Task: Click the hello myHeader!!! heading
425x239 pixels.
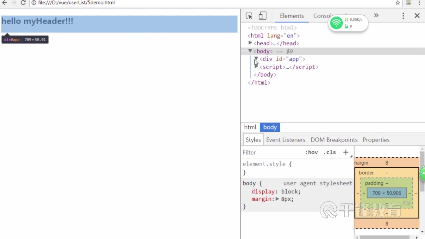Action: point(37,21)
